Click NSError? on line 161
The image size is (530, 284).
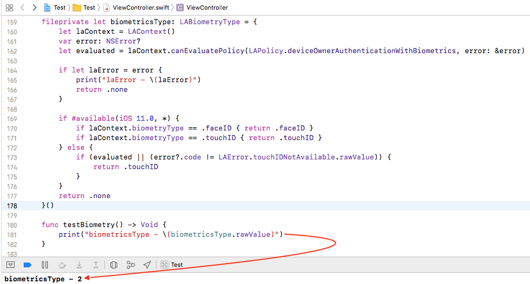click(123, 41)
